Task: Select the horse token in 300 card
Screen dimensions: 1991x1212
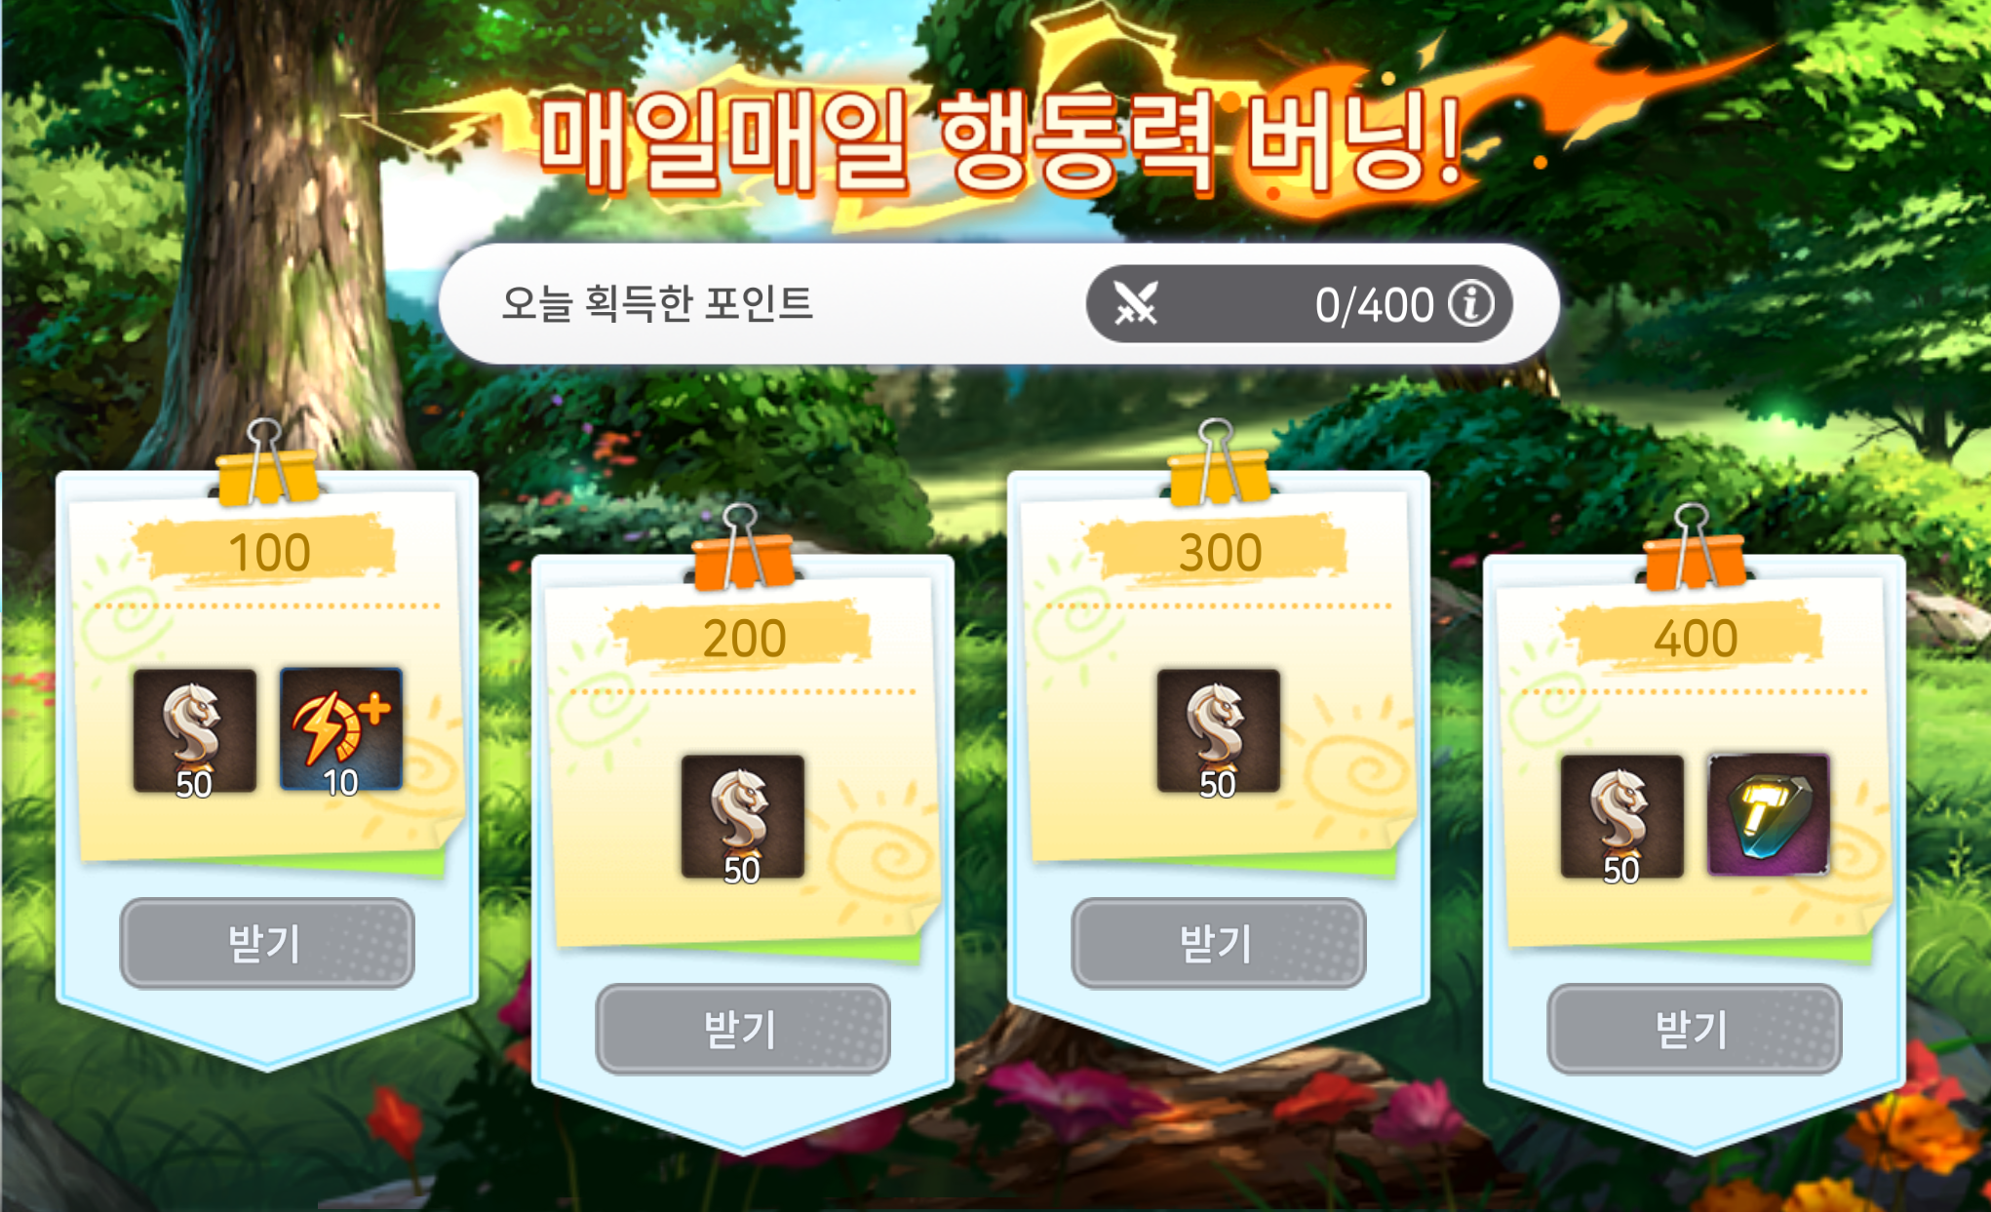Action: click(1219, 731)
